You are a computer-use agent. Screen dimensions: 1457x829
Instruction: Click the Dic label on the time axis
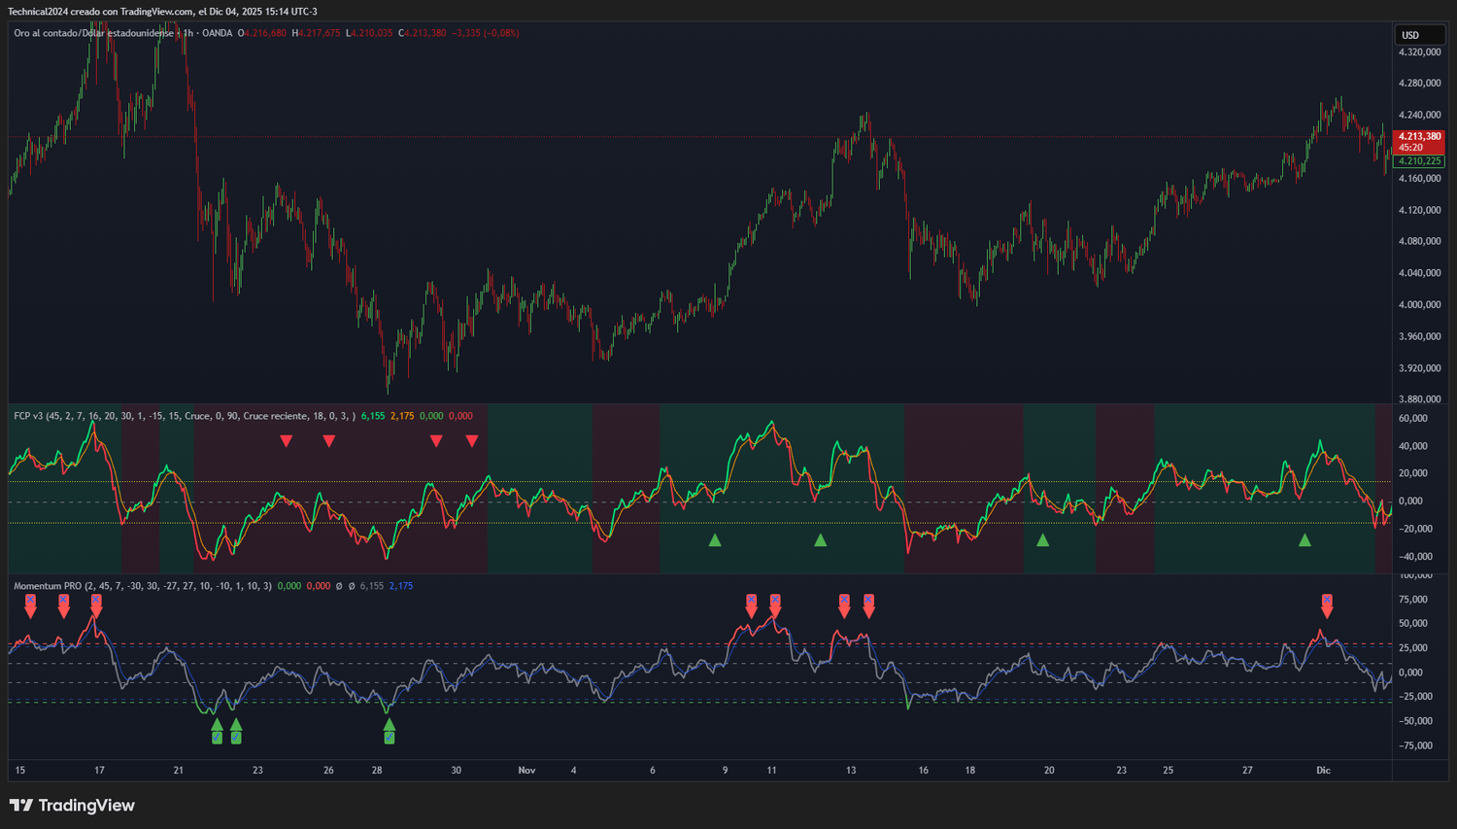[x=1323, y=771]
